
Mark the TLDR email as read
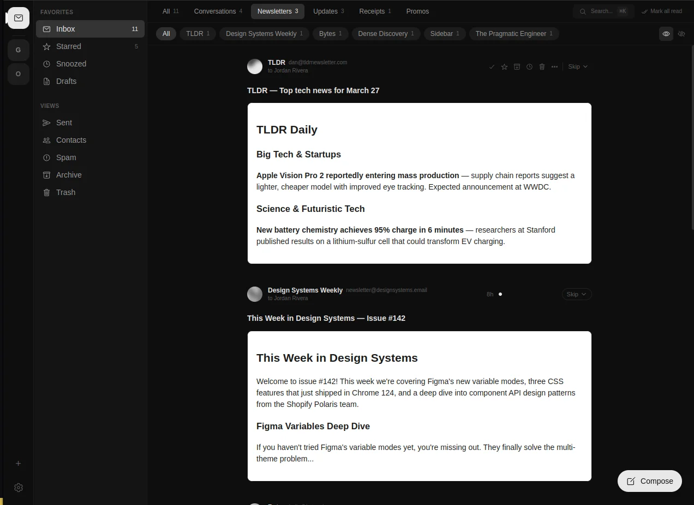492,66
